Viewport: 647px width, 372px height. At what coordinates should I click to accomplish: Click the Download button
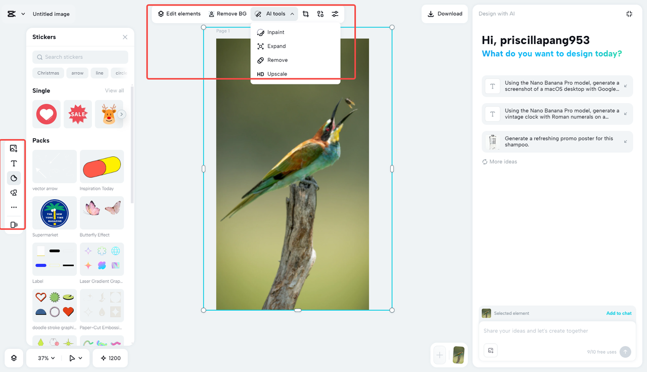tap(444, 14)
